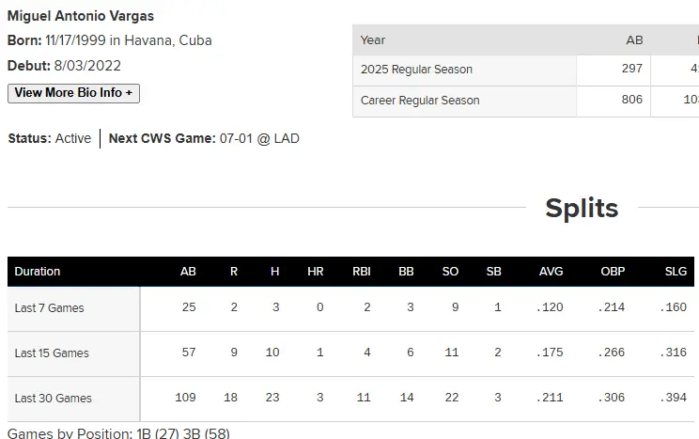
Task: Select the Last 15 Games row label
Action: point(52,353)
